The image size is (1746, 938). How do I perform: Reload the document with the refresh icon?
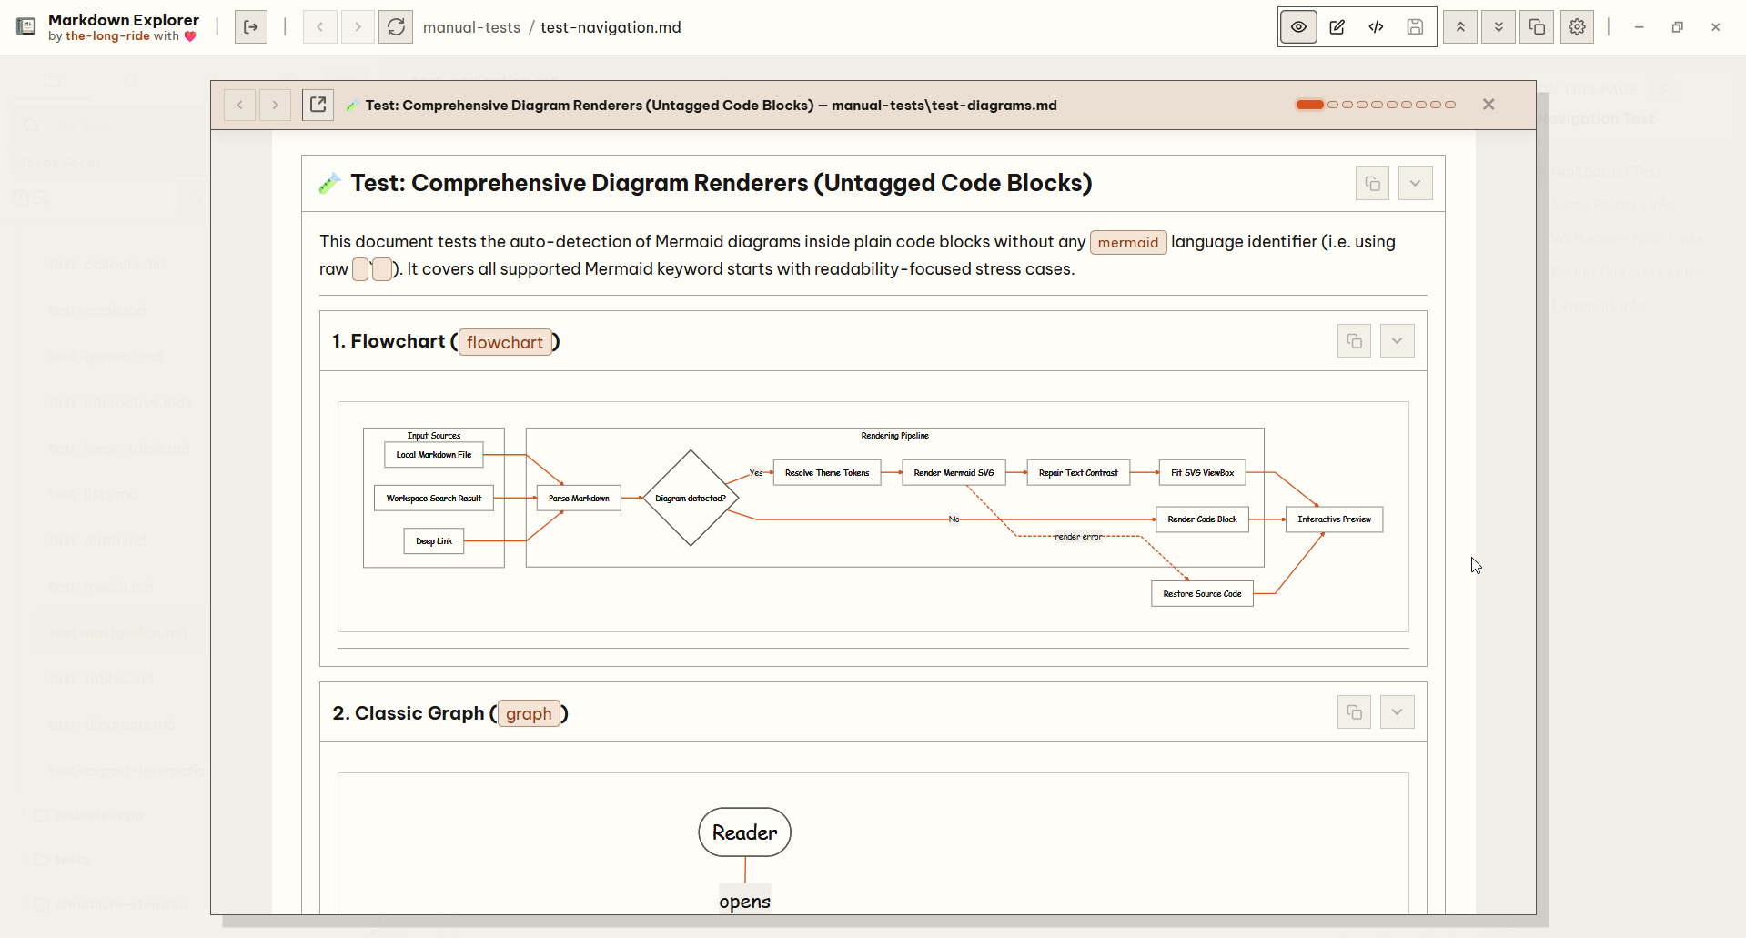coord(396,27)
